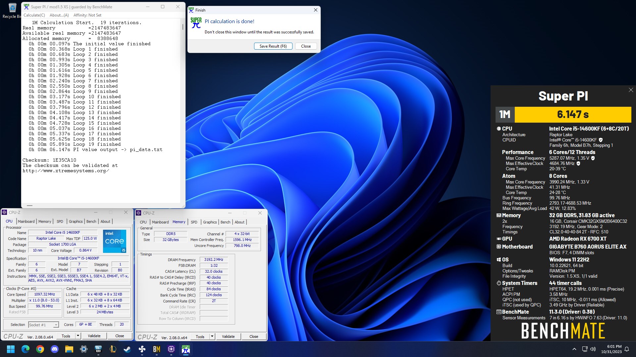Switch to CPU tab in right CPU-Z
This screenshot has height=357, width=636.
click(x=143, y=222)
